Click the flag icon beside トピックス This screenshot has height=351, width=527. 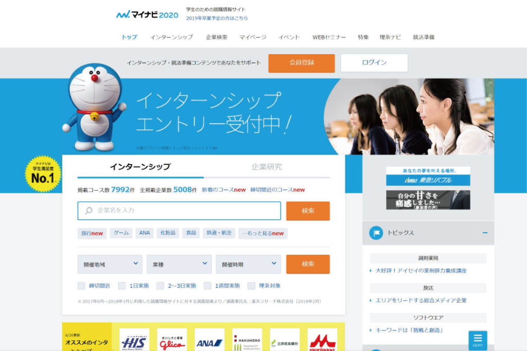tap(376, 233)
